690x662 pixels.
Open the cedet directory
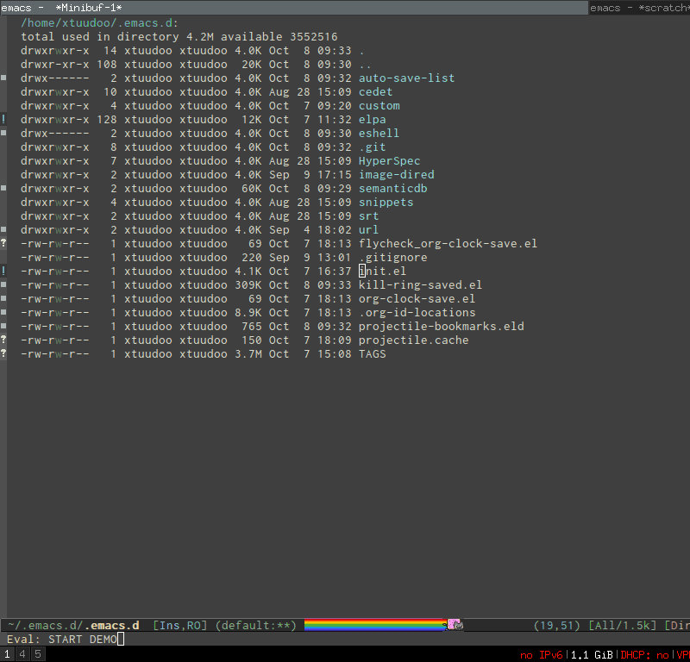click(375, 92)
